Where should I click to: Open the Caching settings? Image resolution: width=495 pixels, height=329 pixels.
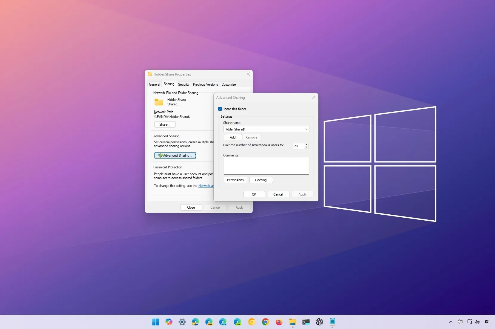[261, 180]
